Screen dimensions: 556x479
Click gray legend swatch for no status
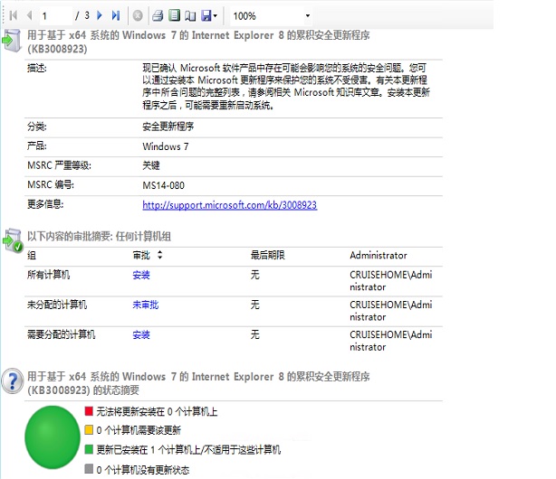(x=89, y=469)
